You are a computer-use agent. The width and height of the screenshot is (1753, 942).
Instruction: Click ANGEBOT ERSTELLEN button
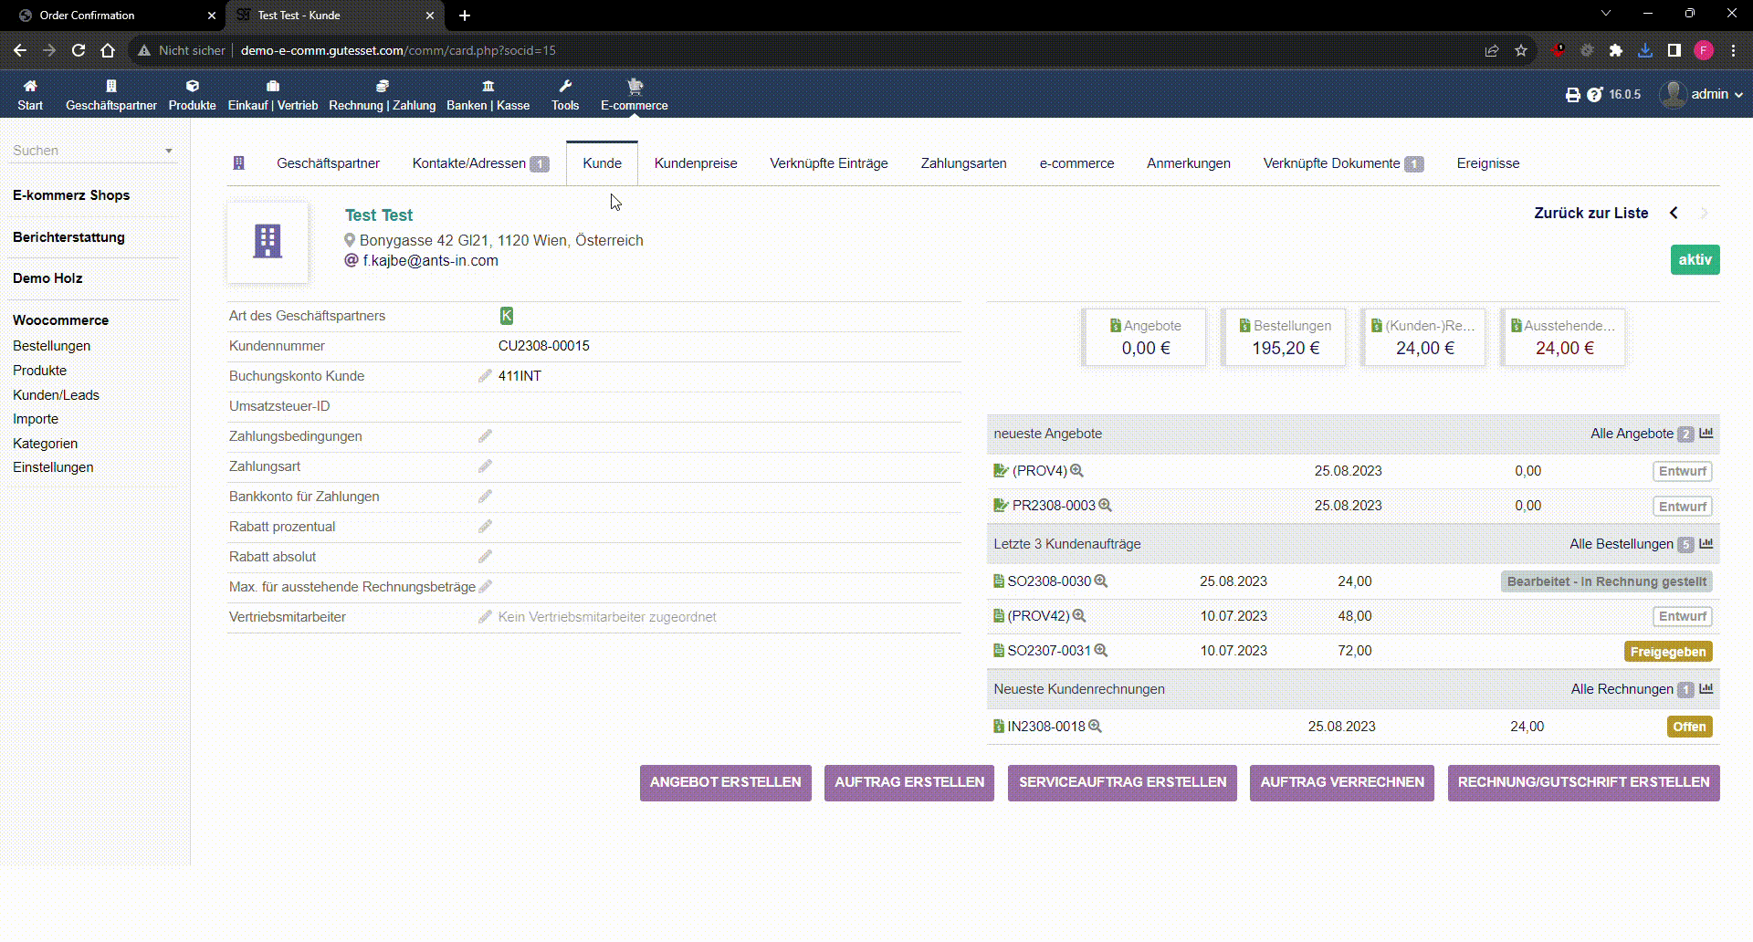coord(726,783)
